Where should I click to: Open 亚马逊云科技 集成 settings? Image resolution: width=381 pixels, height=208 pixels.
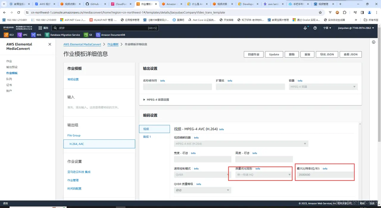click(x=79, y=172)
